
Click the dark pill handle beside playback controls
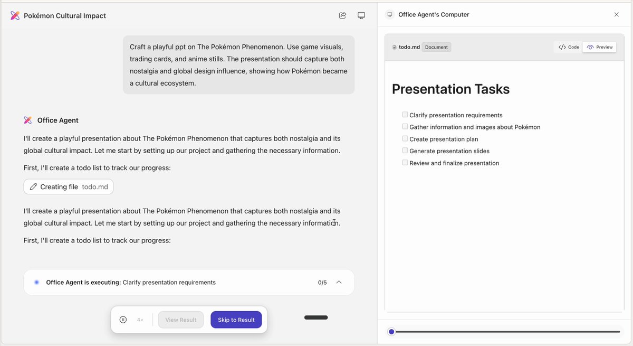tap(316, 317)
